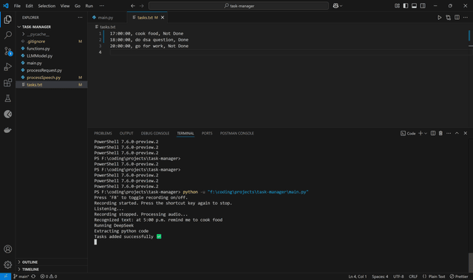Open the Explorer view in activity bar
473x280 pixels.
point(8,20)
